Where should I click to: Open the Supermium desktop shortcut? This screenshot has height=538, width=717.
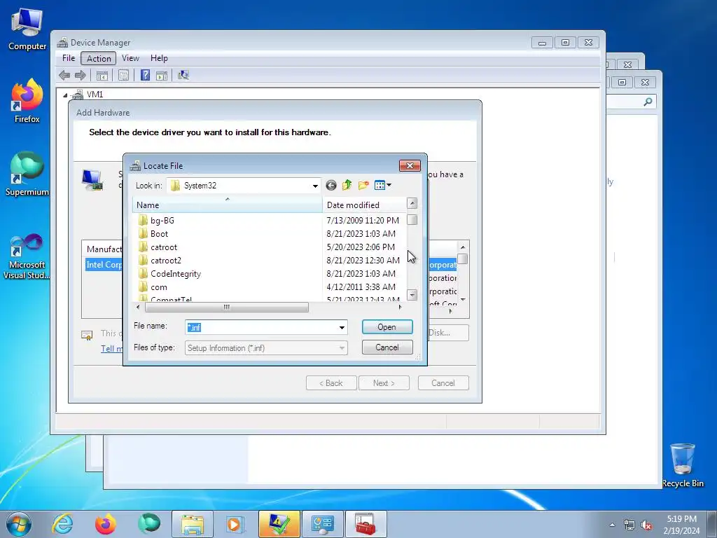(27, 174)
